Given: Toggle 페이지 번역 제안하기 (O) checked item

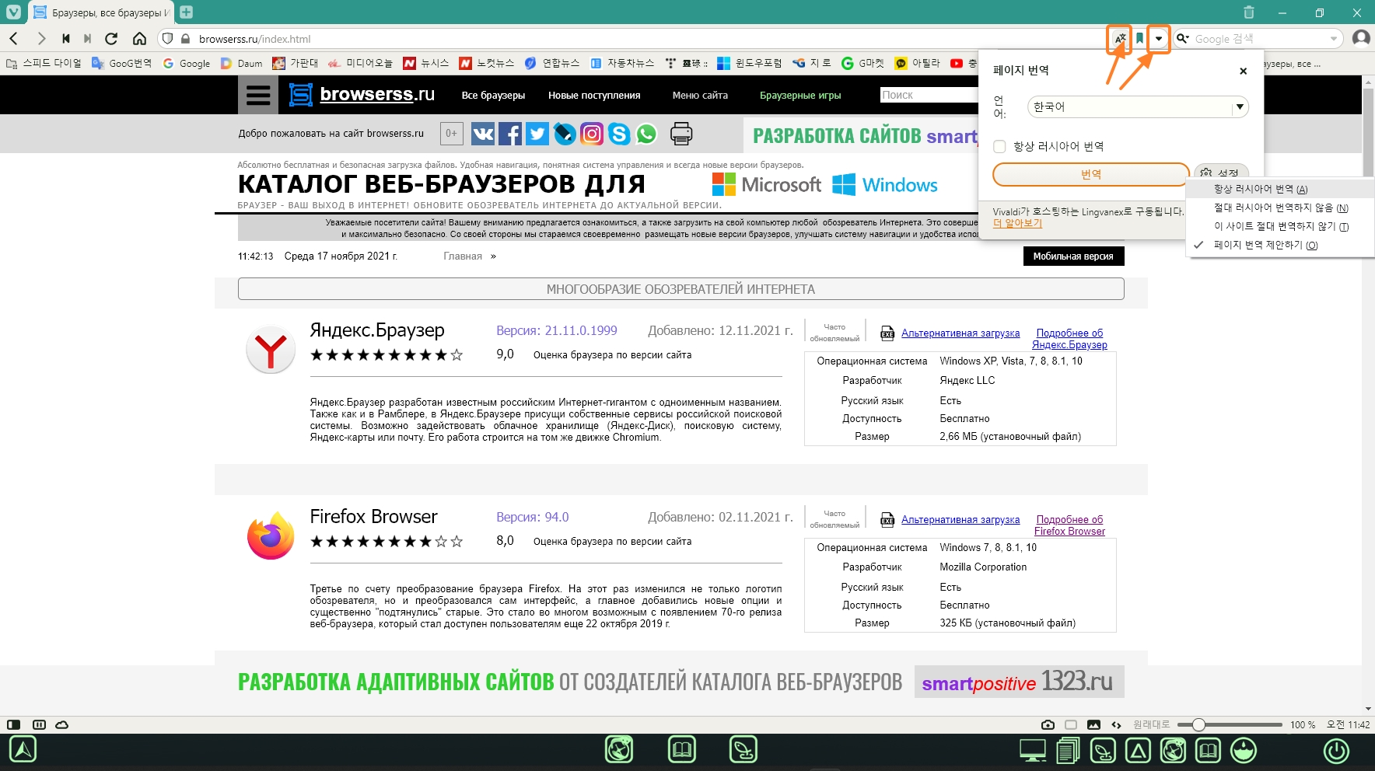Looking at the screenshot, I should click(1280, 245).
